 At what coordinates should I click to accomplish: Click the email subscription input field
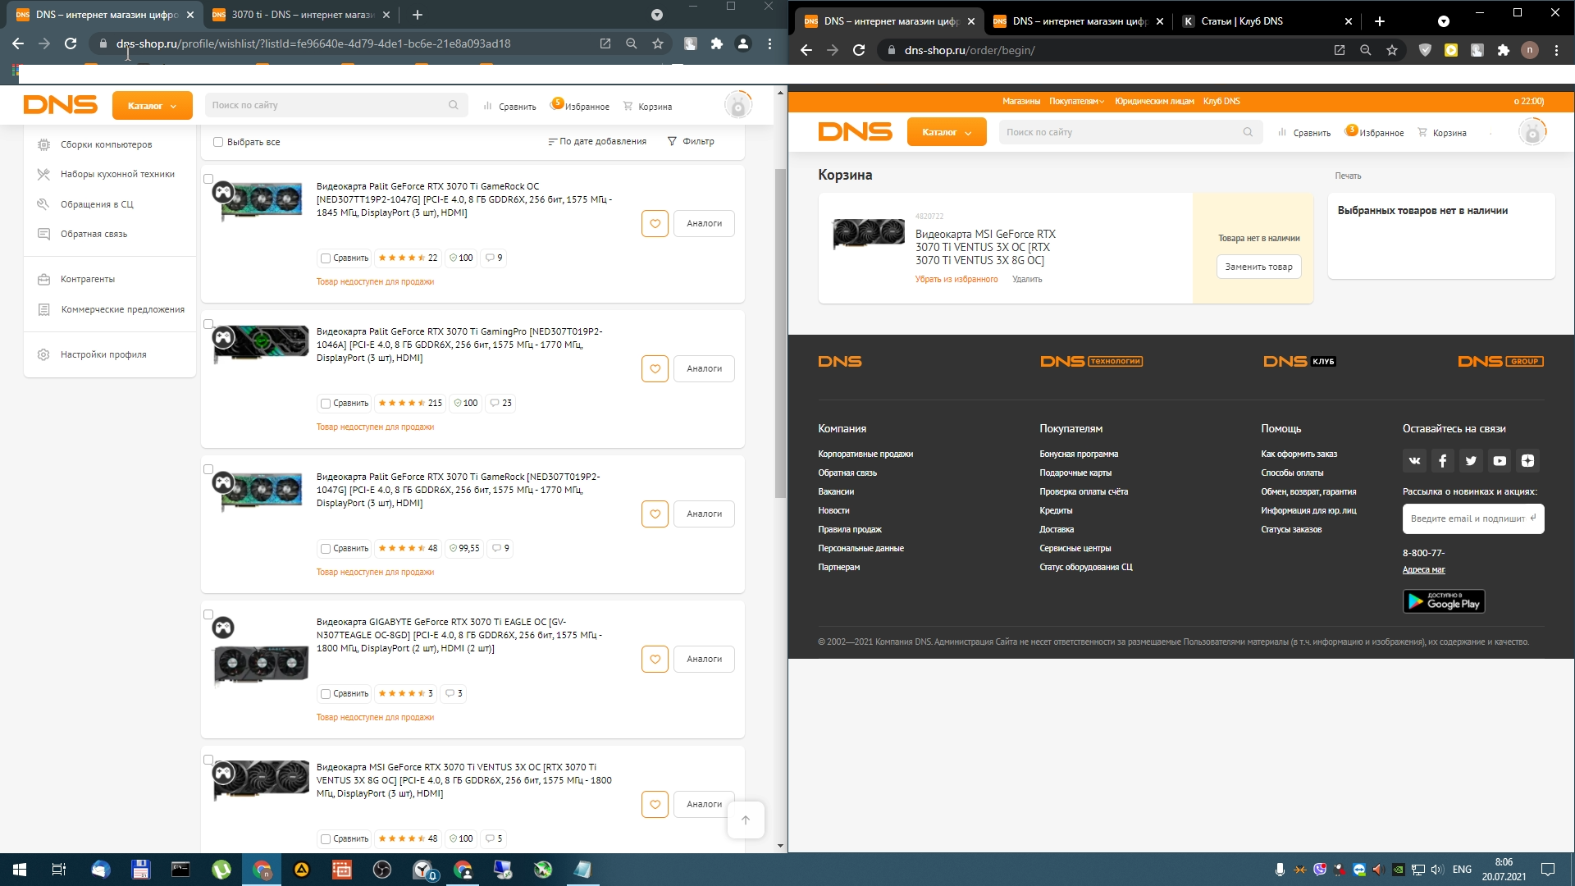[1467, 518]
